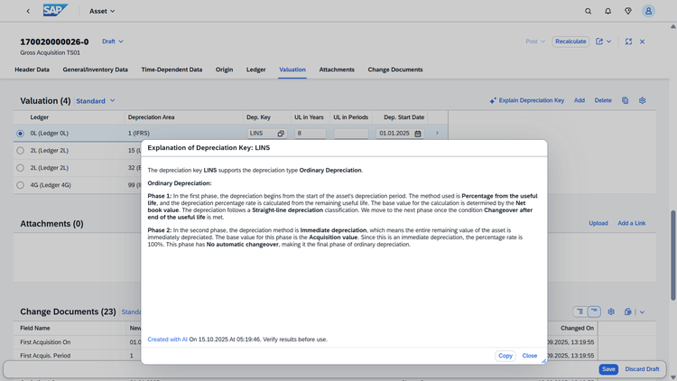Click the Recalculate button
This screenshot has width=677, height=381.
point(570,42)
